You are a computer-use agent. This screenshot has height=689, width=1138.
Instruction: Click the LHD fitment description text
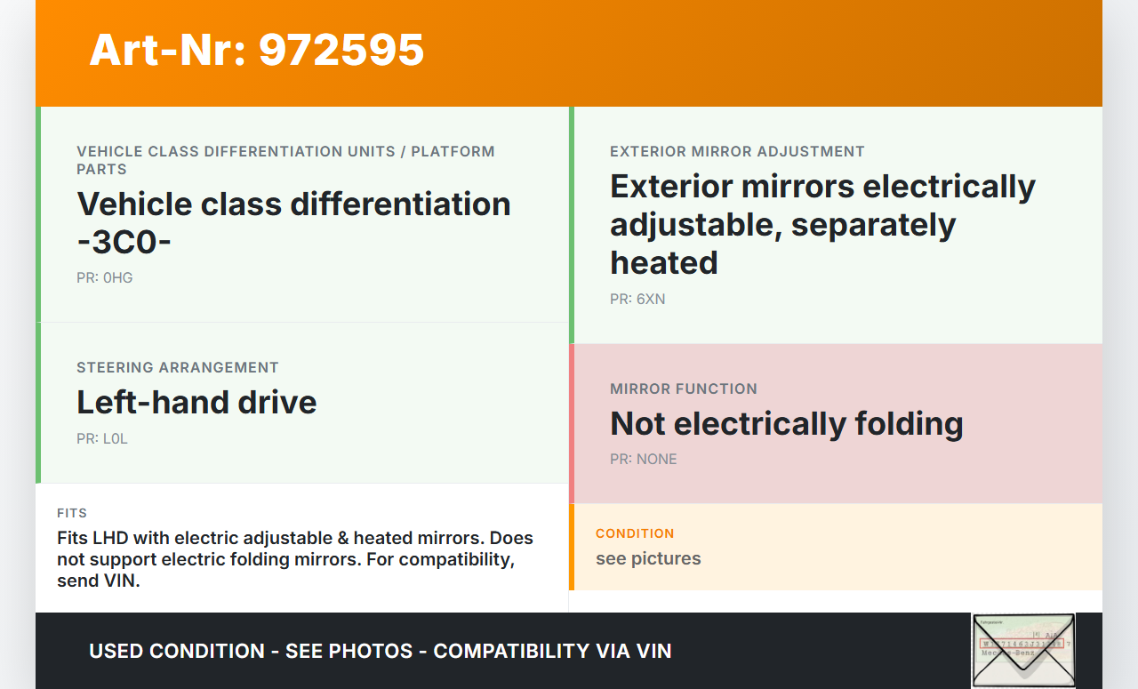coord(294,559)
